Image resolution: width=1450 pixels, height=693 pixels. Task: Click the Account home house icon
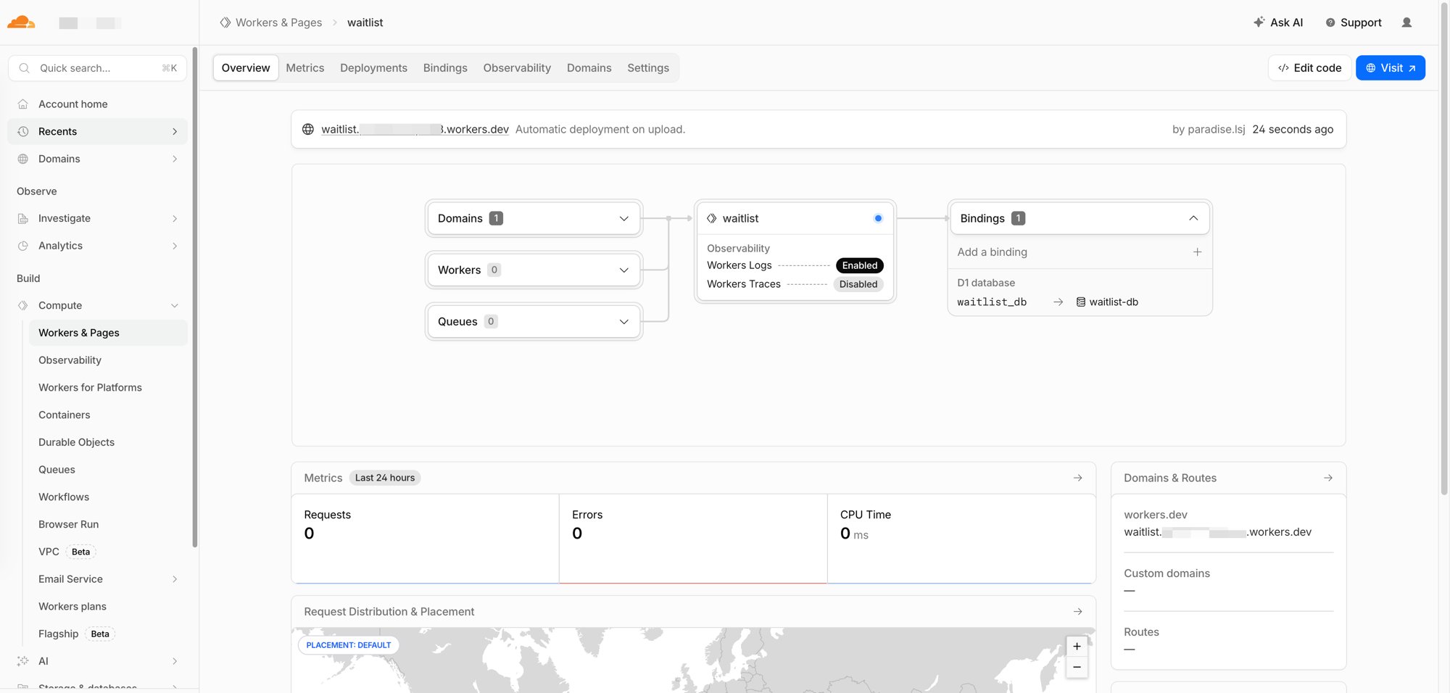[23, 104]
